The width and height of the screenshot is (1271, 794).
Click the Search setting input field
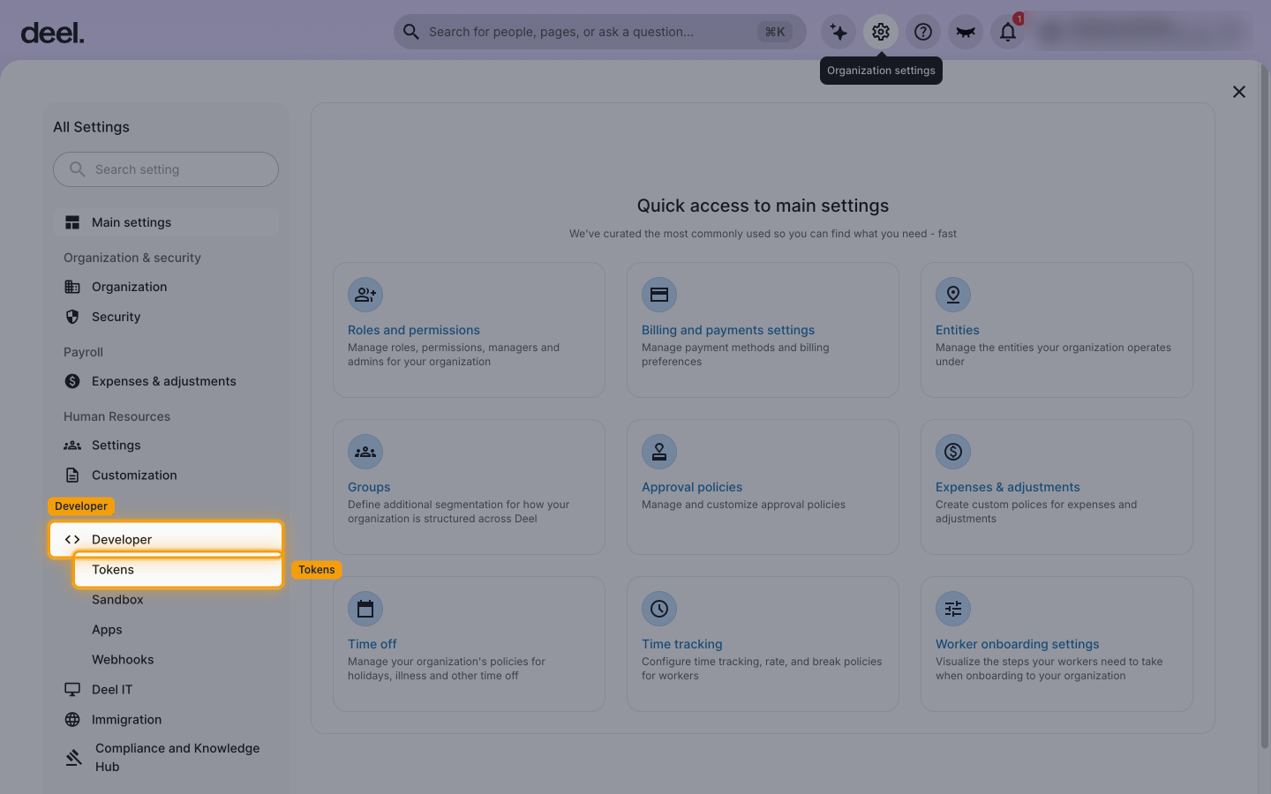pos(166,169)
